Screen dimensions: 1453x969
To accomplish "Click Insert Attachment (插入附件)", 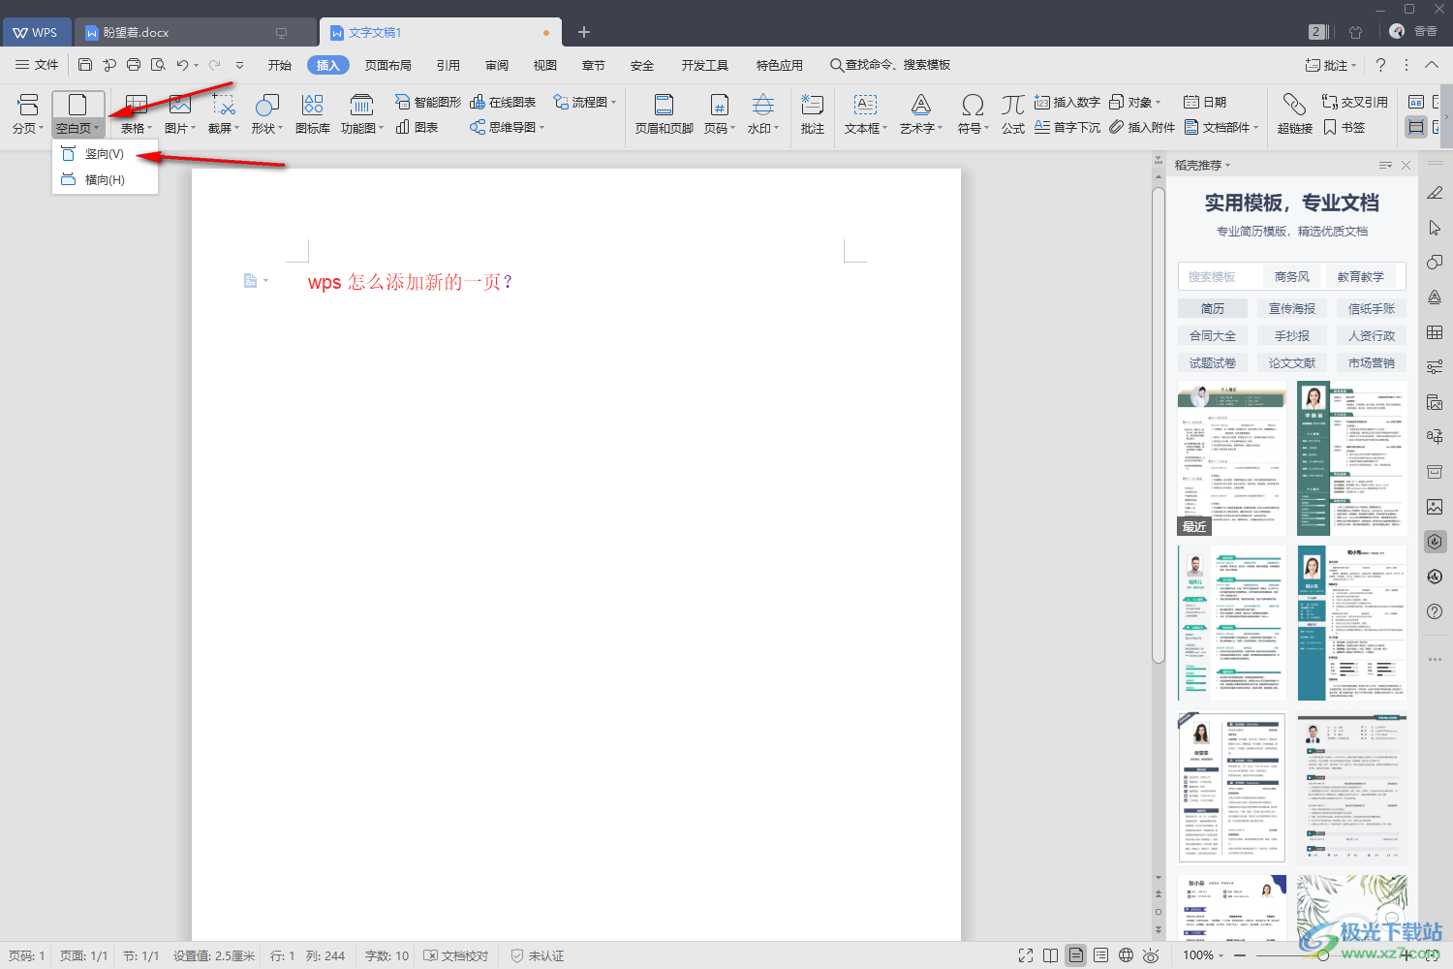I will [1142, 127].
